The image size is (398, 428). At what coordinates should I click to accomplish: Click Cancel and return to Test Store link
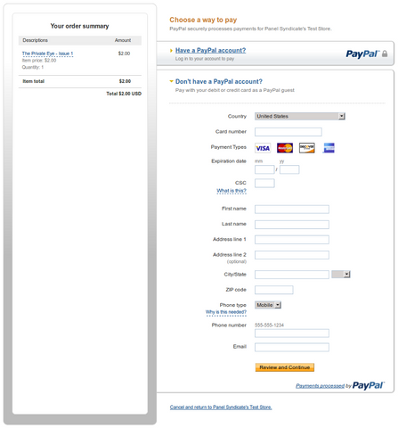tap(221, 407)
